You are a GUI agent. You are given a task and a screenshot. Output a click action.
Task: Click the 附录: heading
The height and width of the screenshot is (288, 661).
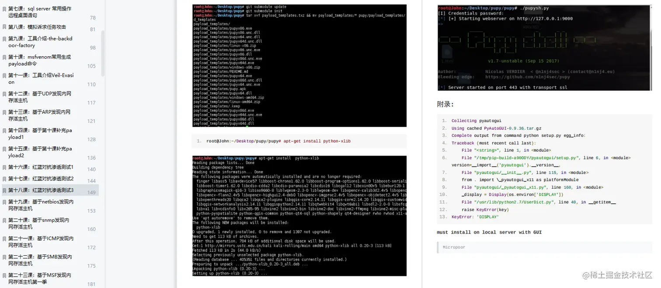(x=445, y=105)
